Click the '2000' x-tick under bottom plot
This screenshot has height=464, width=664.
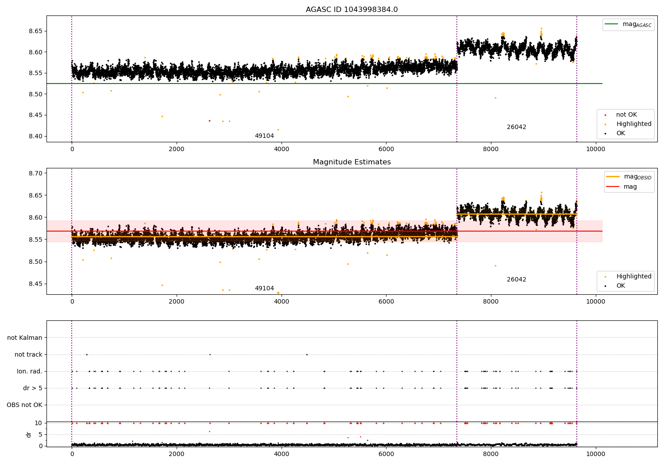(177, 454)
